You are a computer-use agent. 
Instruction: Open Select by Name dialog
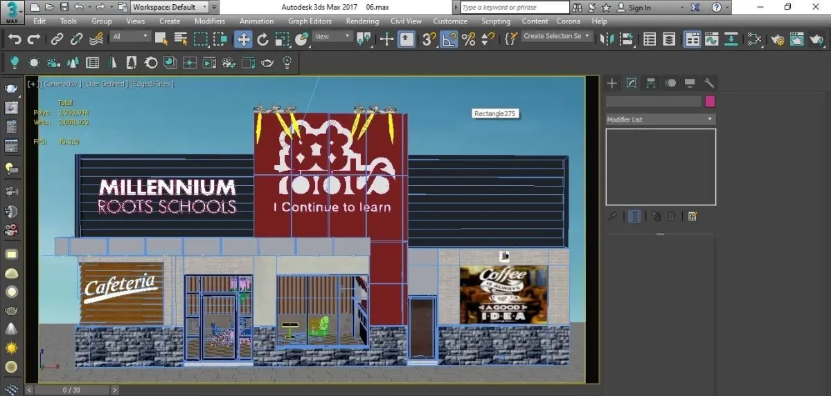coord(181,39)
